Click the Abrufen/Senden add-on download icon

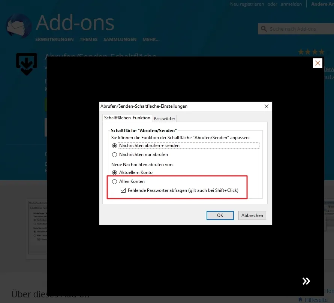pyautogui.click(x=27, y=64)
